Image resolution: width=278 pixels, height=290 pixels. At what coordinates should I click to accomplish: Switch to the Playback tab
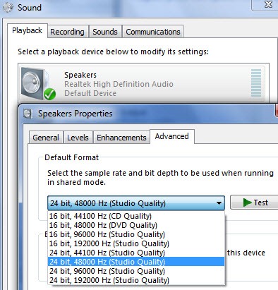tap(28, 30)
